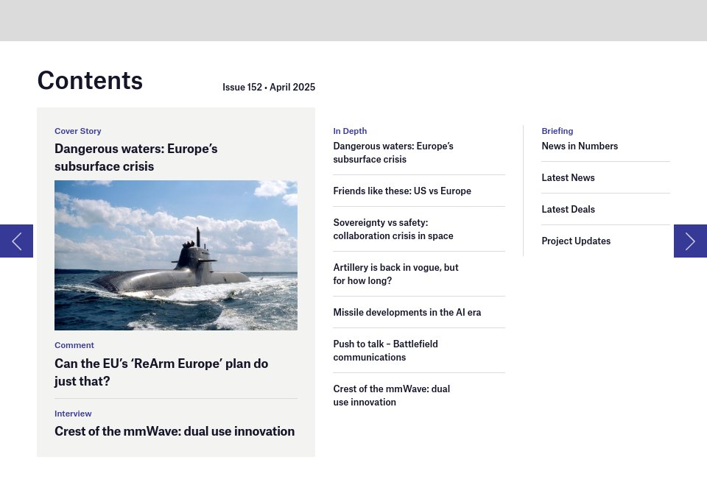Open 'News in Numbers' briefing
Screen dimensions: 707x482
pos(580,146)
